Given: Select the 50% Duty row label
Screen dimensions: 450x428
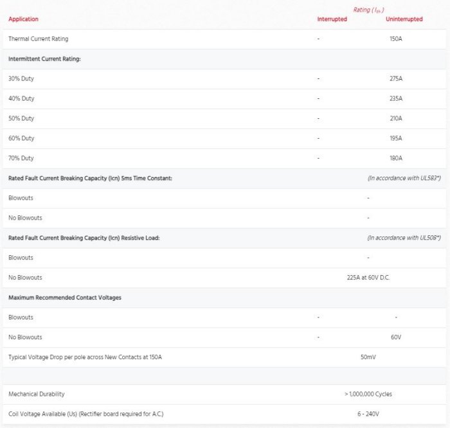Looking at the screenshot, I should [21, 119].
